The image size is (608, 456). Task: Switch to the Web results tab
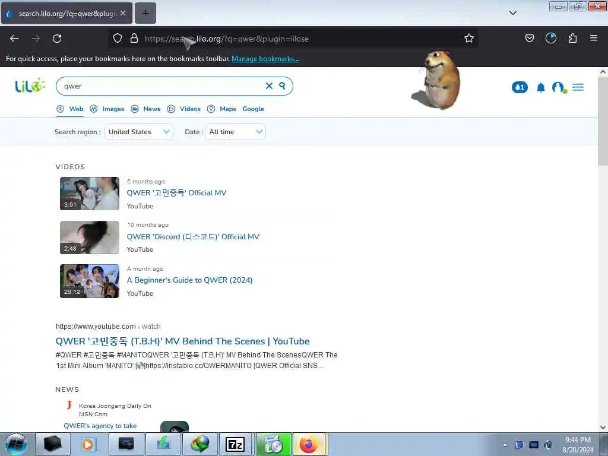pyautogui.click(x=70, y=109)
